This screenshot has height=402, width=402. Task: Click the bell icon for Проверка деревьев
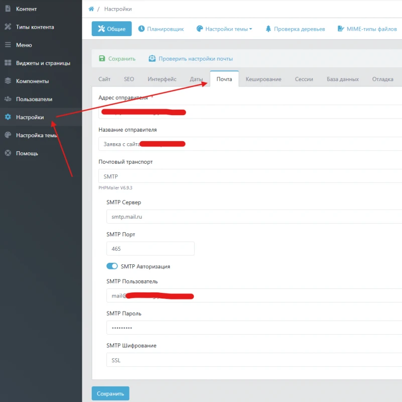tap(269, 29)
